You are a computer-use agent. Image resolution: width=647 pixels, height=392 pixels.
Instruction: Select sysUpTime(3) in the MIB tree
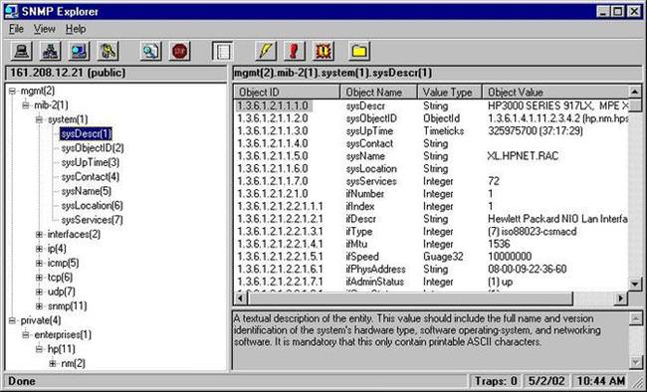pos(90,162)
